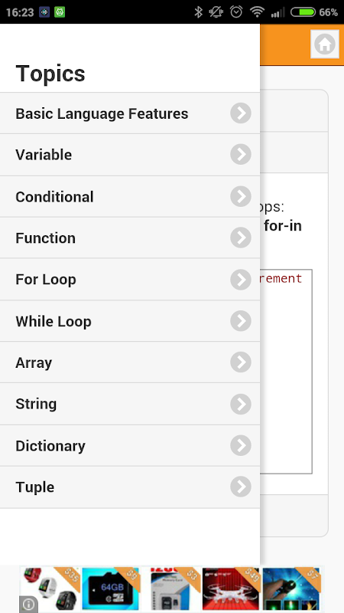The height and width of the screenshot is (613, 344).
Task: Tap the 64GB memory card ad
Action: [111, 588]
